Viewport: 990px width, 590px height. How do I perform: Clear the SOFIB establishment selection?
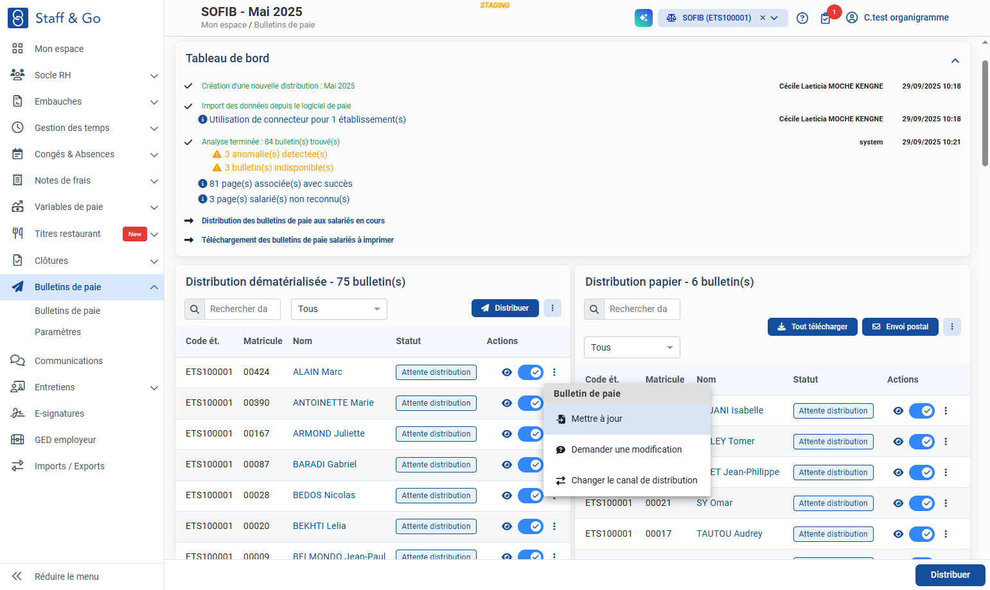point(763,18)
